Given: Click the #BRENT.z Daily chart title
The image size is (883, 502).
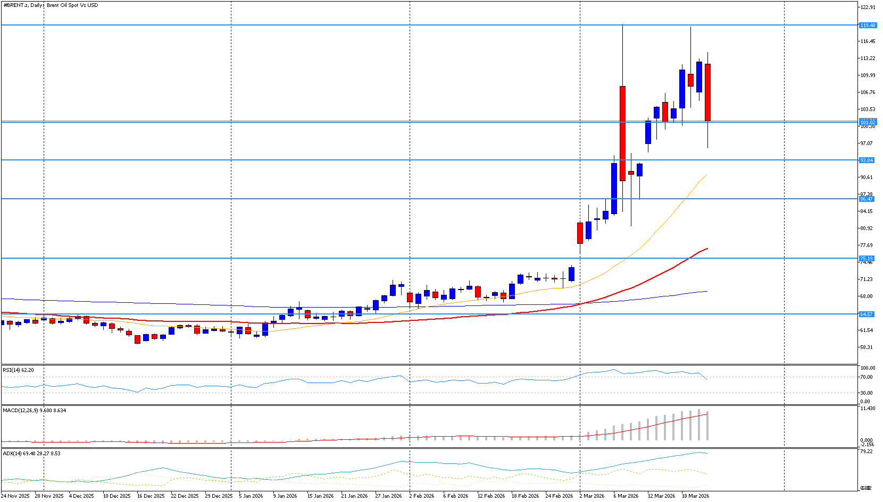Looking at the screenshot, I should click(51, 5).
